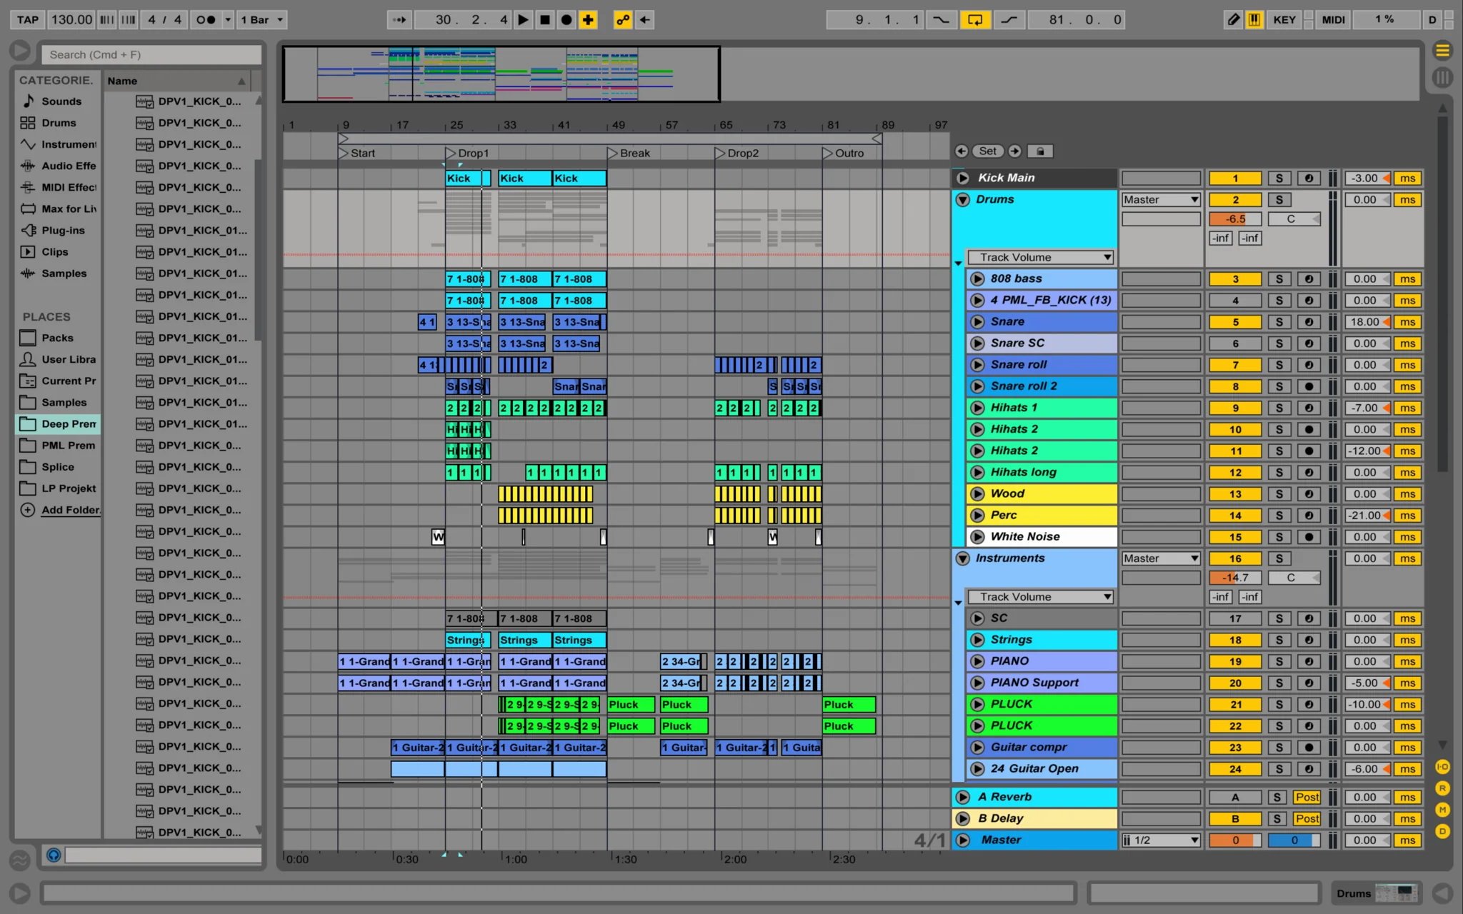Unfold the Guitar compr track
The image size is (1463, 914).
point(977,748)
